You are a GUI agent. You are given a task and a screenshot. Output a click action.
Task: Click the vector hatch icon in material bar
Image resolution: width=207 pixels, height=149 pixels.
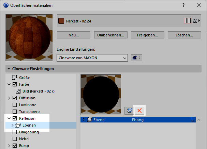click(188, 21)
